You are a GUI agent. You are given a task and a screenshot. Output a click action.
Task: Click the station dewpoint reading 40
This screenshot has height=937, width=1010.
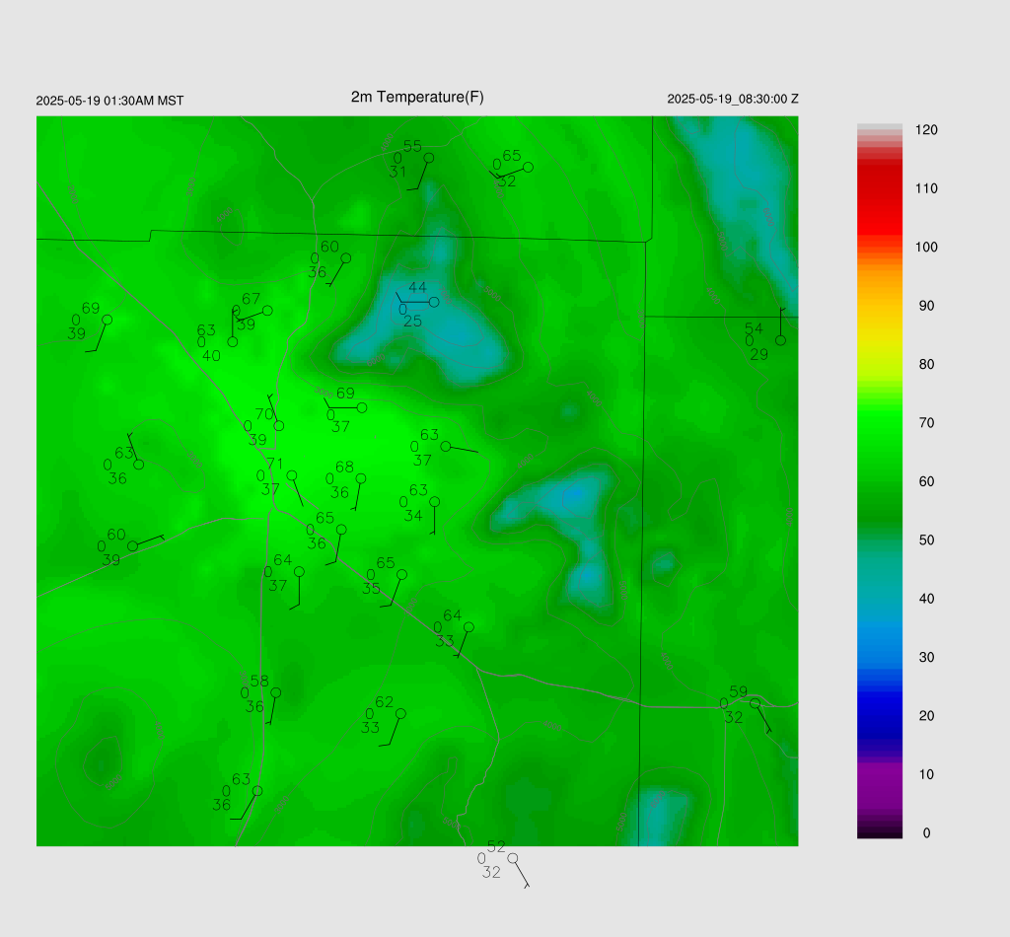[211, 356]
